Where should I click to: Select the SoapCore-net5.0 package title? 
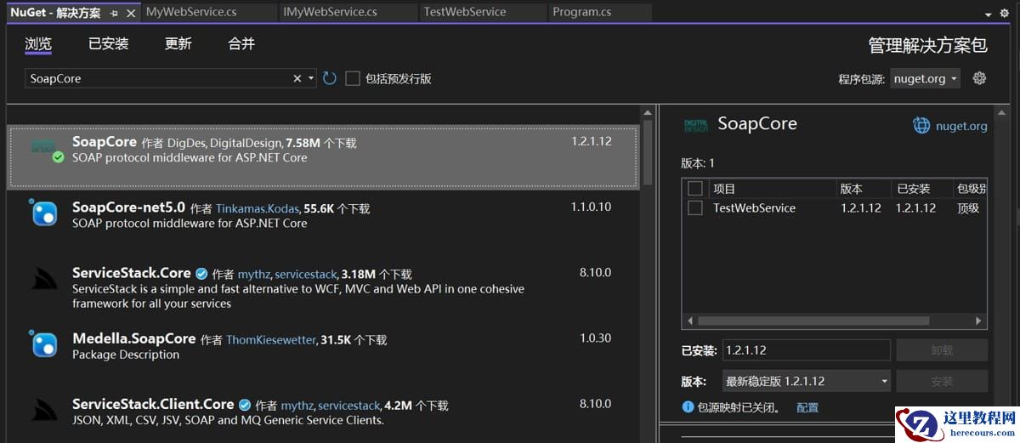128,207
